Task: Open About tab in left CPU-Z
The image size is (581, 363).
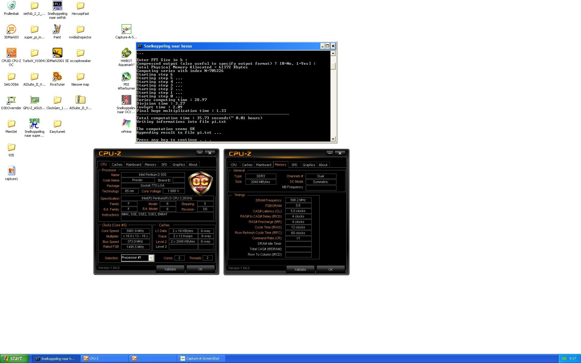Action: [x=193, y=165]
